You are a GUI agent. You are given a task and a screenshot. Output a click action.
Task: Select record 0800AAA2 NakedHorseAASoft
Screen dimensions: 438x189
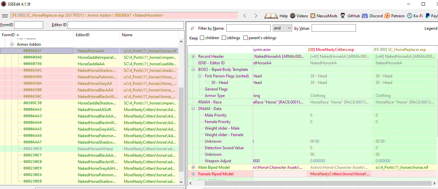tap(89, 109)
